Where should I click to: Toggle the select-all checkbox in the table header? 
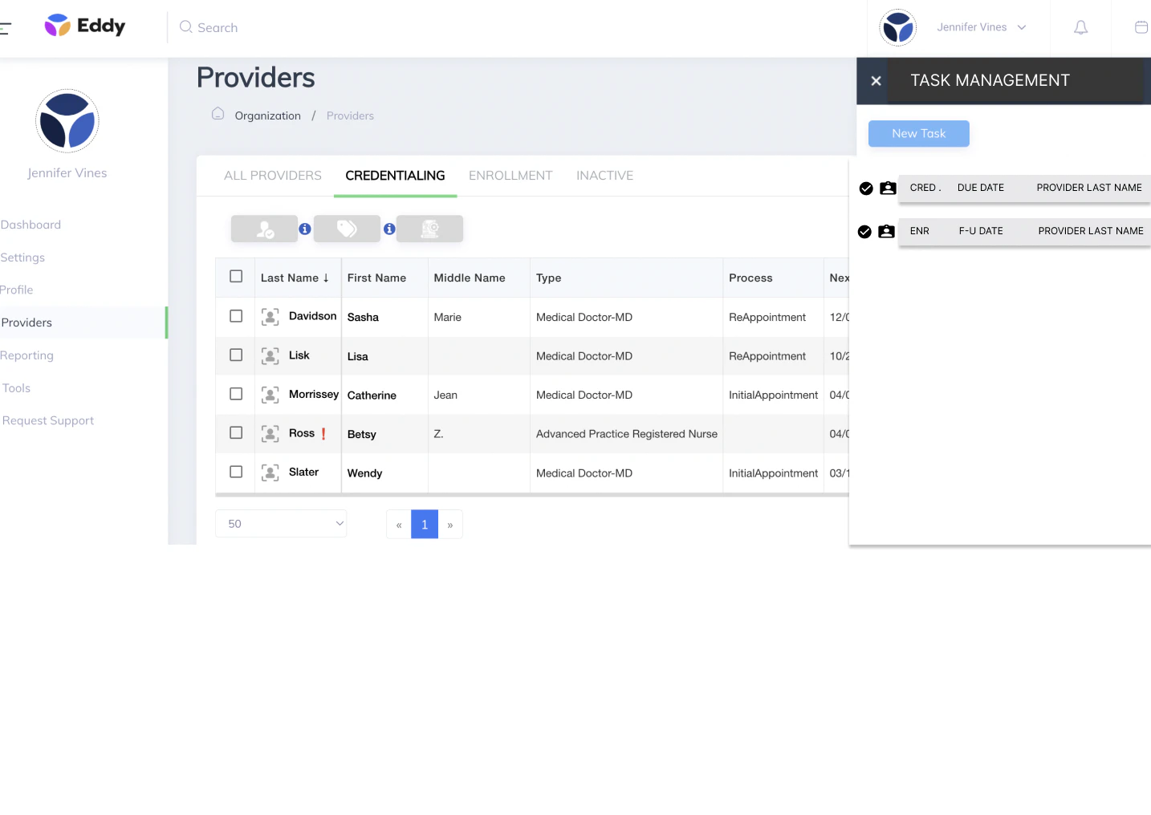[x=235, y=276]
